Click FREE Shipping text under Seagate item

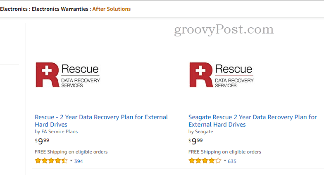225,152
